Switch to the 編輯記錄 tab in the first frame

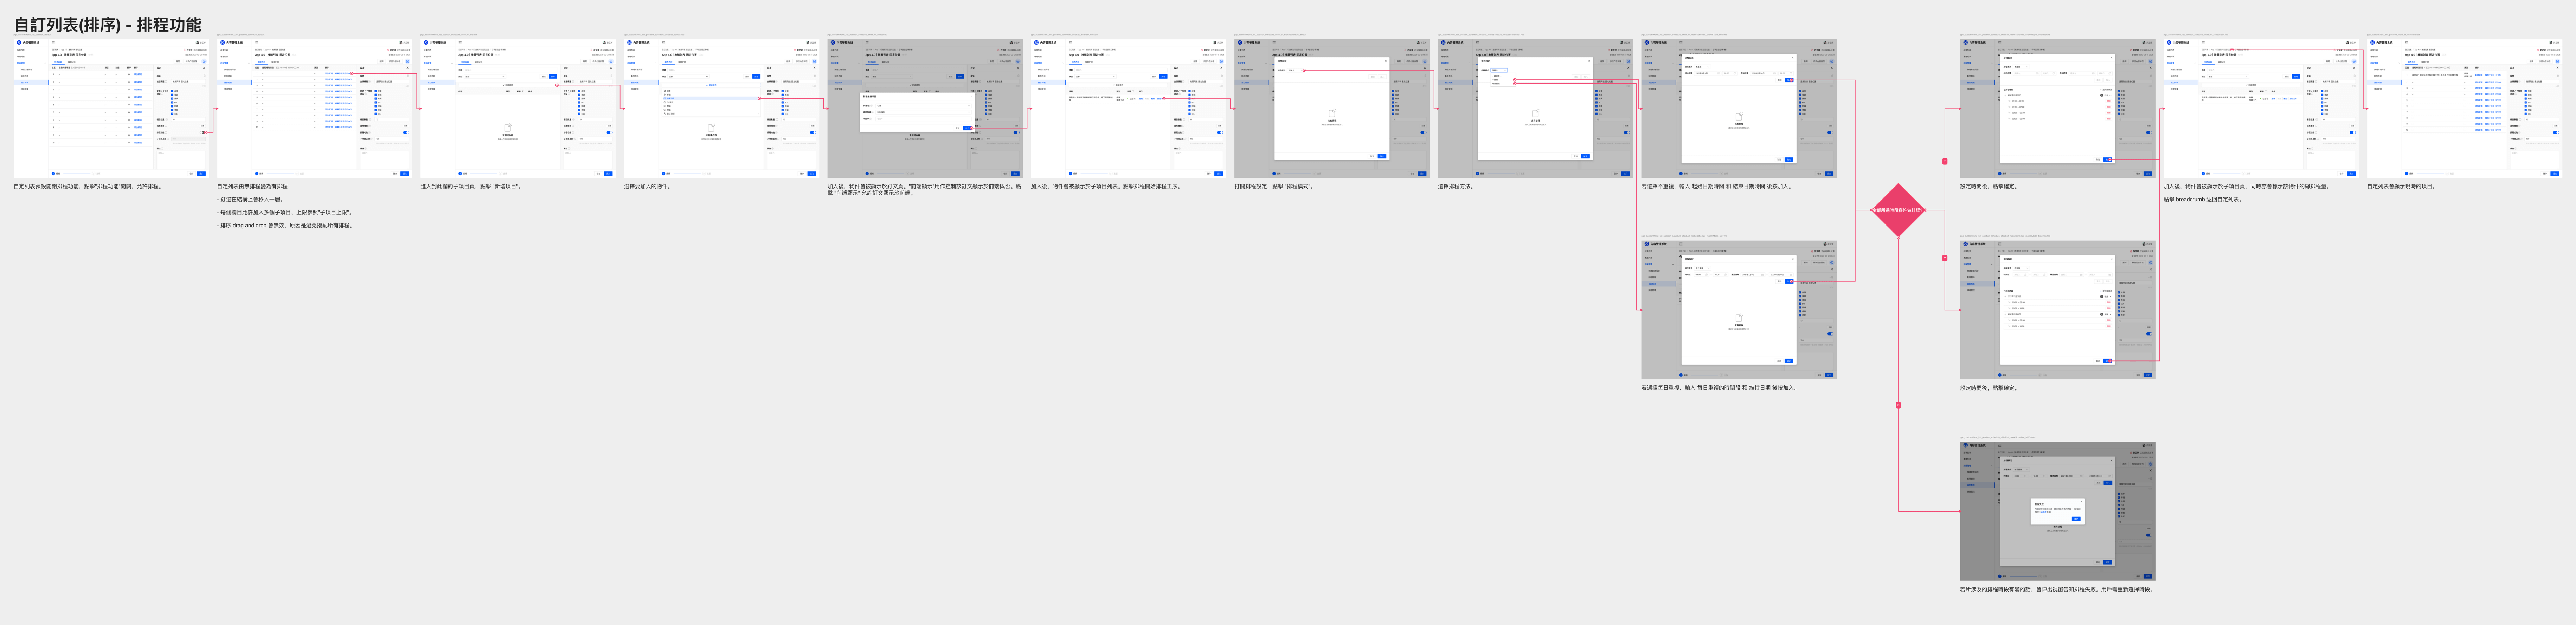[72, 61]
